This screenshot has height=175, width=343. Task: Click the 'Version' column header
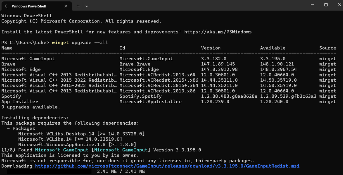tap(211, 48)
